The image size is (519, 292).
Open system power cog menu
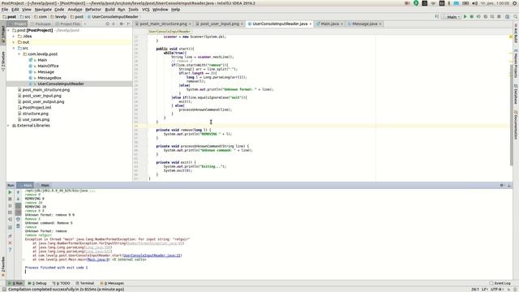coord(516,3)
